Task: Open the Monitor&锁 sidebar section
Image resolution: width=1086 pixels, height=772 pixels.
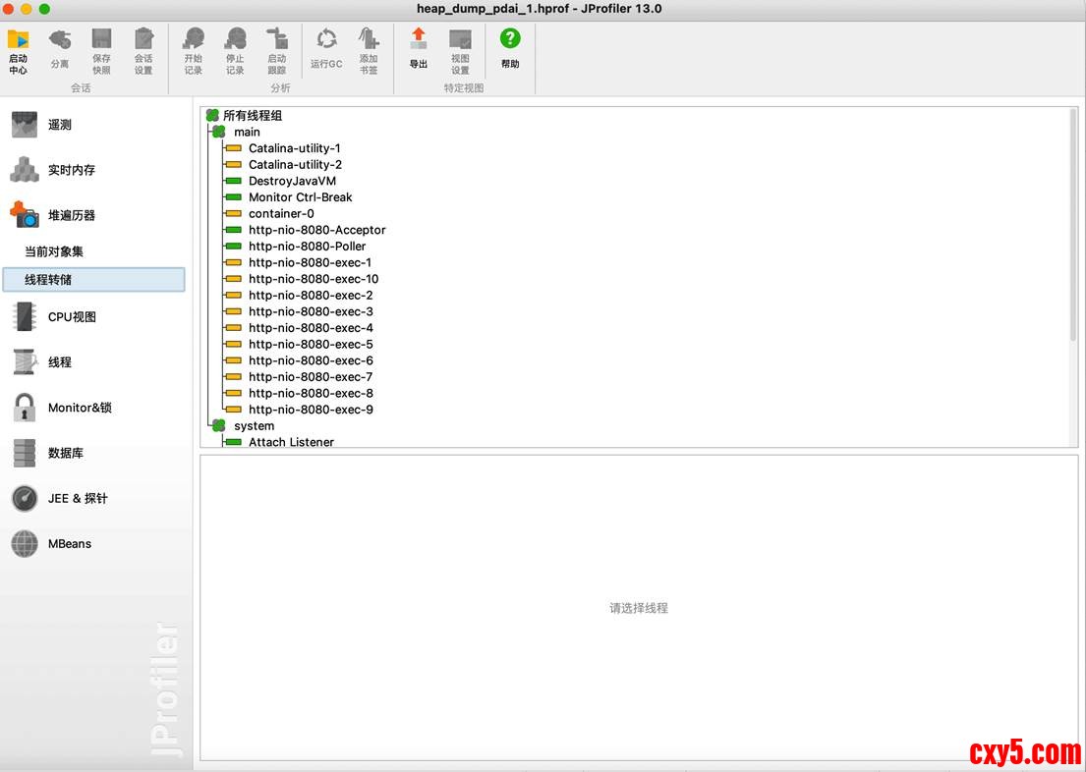Action: point(79,408)
